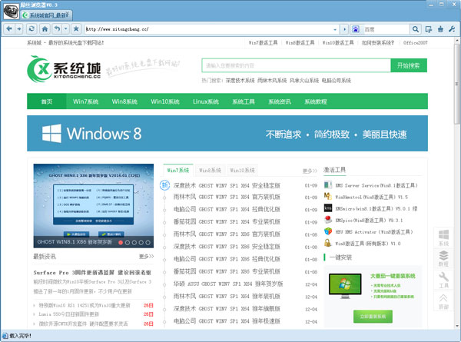Click the browser forward arrow button
The height and width of the screenshot is (342, 461).
coord(19,28)
